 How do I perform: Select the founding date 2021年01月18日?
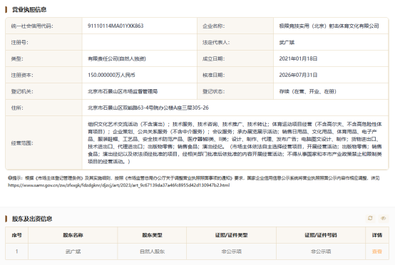point(298,58)
